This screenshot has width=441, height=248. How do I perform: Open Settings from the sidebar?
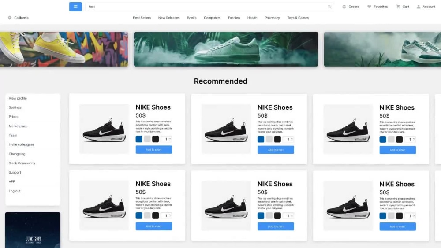[15, 107]
